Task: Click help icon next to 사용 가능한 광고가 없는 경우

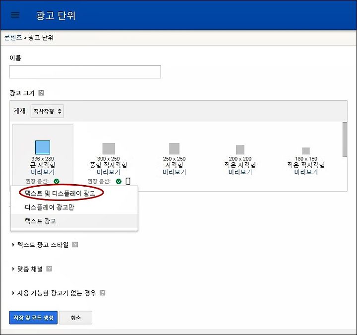Action: pos(103,293)
